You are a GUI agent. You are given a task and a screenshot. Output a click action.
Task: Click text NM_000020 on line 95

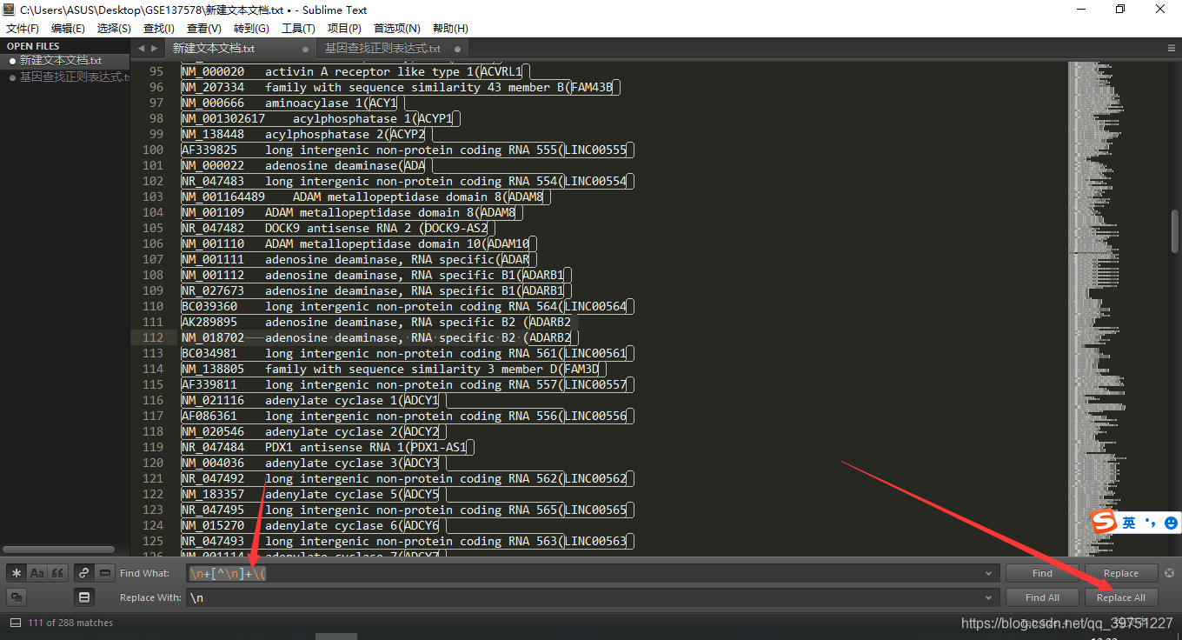click(x=213, y=71)
